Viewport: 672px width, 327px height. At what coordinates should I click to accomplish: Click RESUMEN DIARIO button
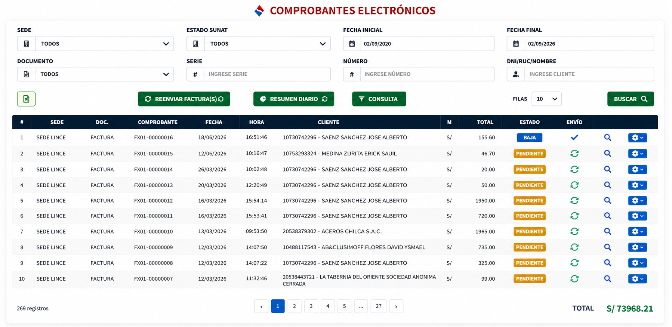click(294, 99)
